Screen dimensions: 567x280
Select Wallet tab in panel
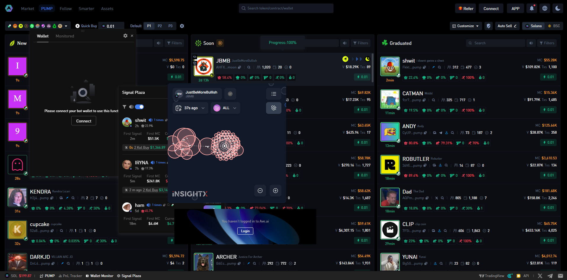point(43,36)
